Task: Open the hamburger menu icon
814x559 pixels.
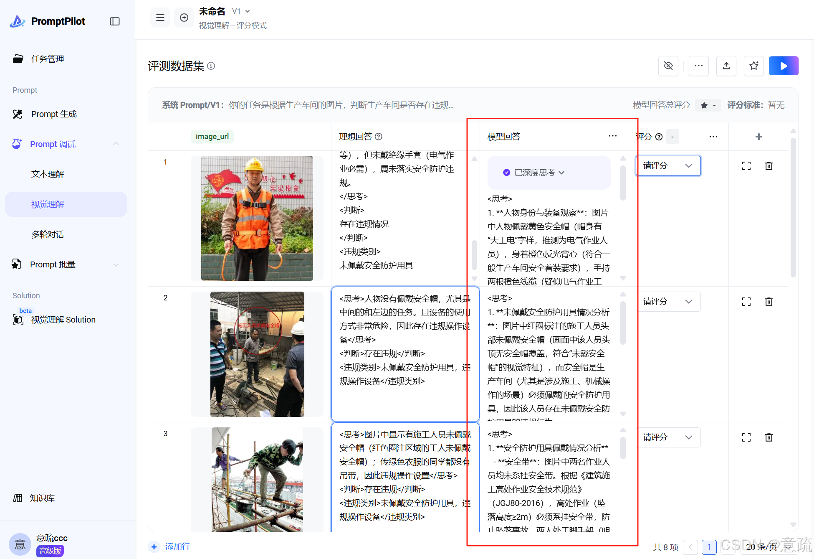Action: pos(160,18)
